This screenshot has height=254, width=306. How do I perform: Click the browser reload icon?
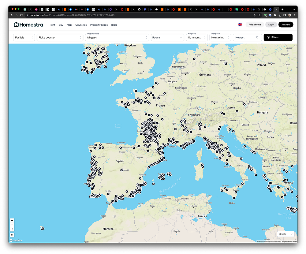tap(21, 15)
